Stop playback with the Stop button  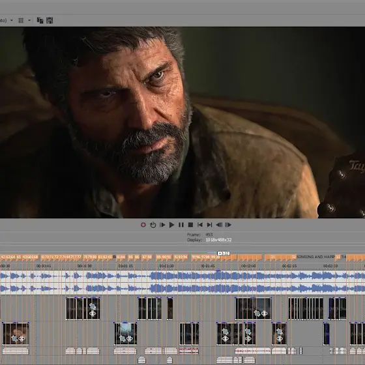pyautogui.click(x=190, y=225)
